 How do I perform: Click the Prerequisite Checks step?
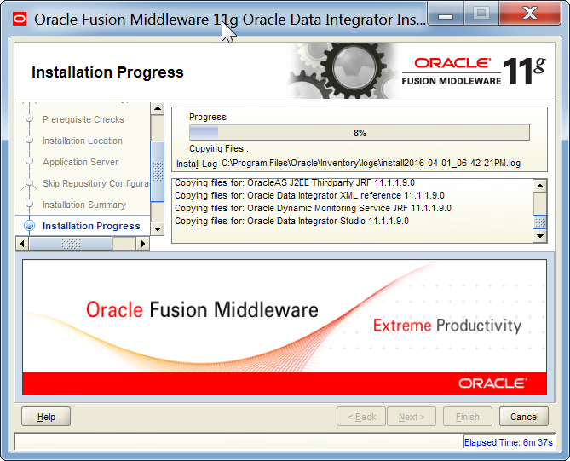83,119
